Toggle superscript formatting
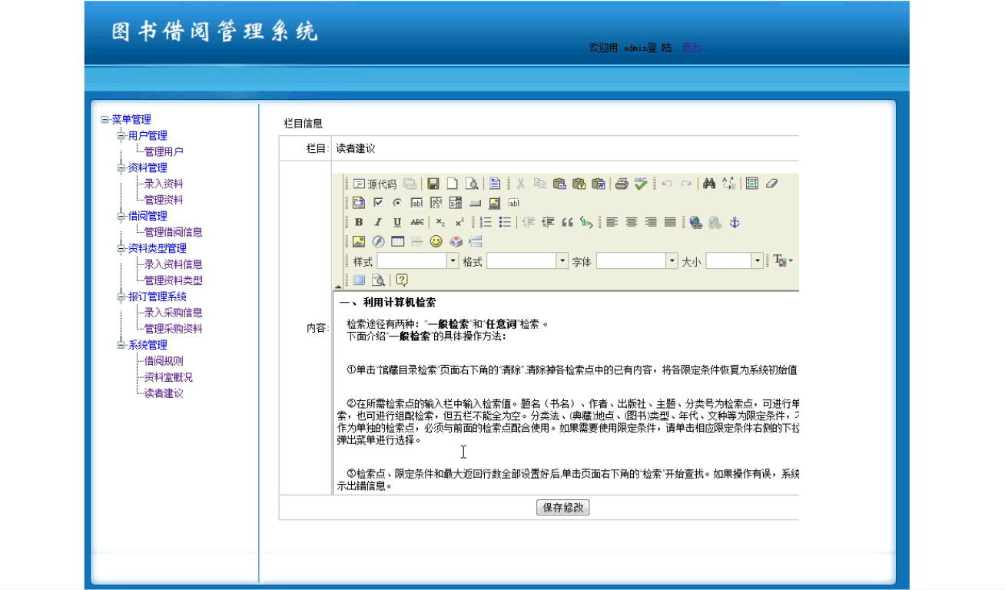 click(x=459, y=222)
